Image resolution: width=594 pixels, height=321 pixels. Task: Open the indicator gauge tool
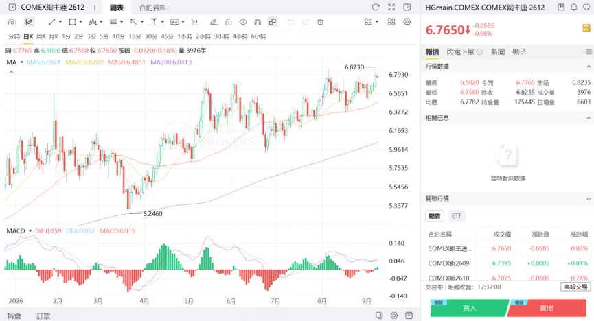(x=12, y=22)
